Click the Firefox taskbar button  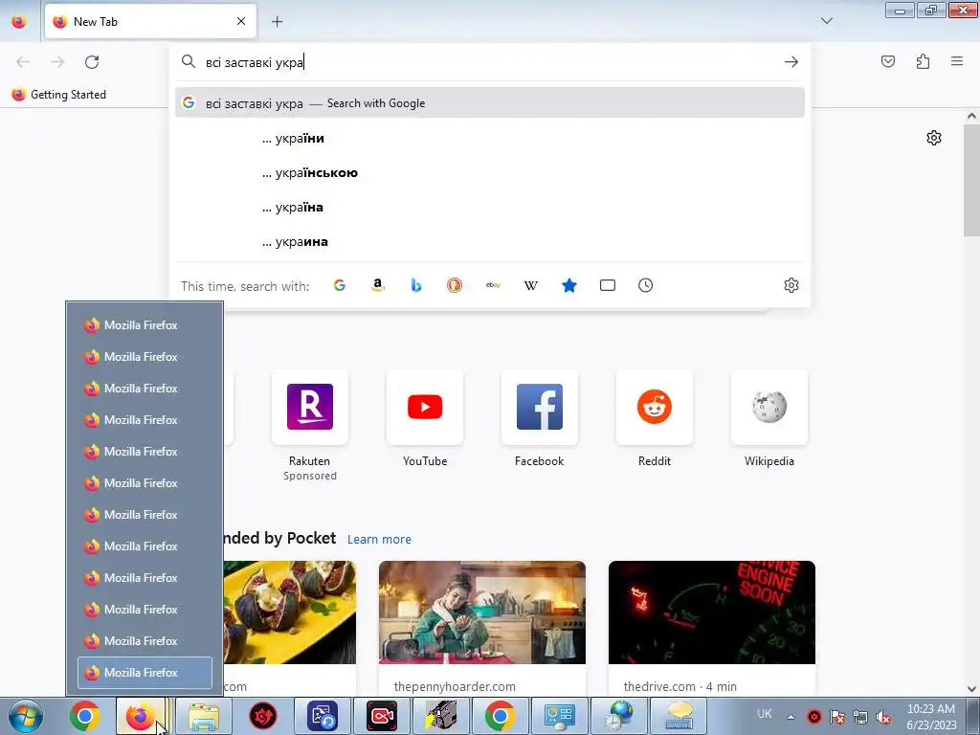141,716
